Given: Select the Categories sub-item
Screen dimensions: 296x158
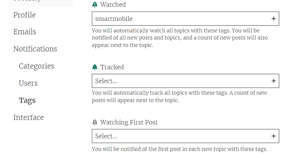Looking at the screenshot, I should pyautogui.click(x=36, y=66).
